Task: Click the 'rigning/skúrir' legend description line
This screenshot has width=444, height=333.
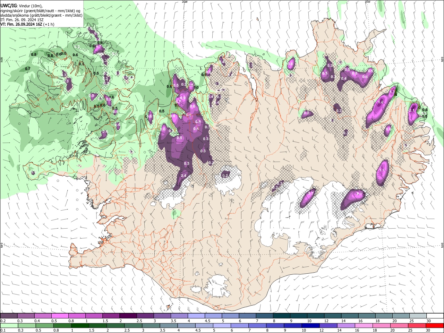Action: tap(40, 11)
